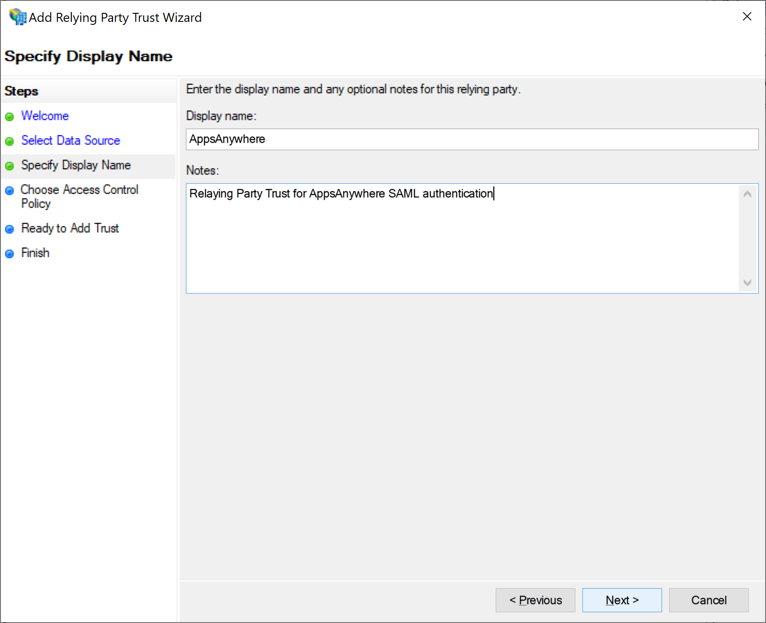766x623 pixels.
Task: Click the blue bullet beside Choose Access Control Policy
Action: (x=9, y=191)
